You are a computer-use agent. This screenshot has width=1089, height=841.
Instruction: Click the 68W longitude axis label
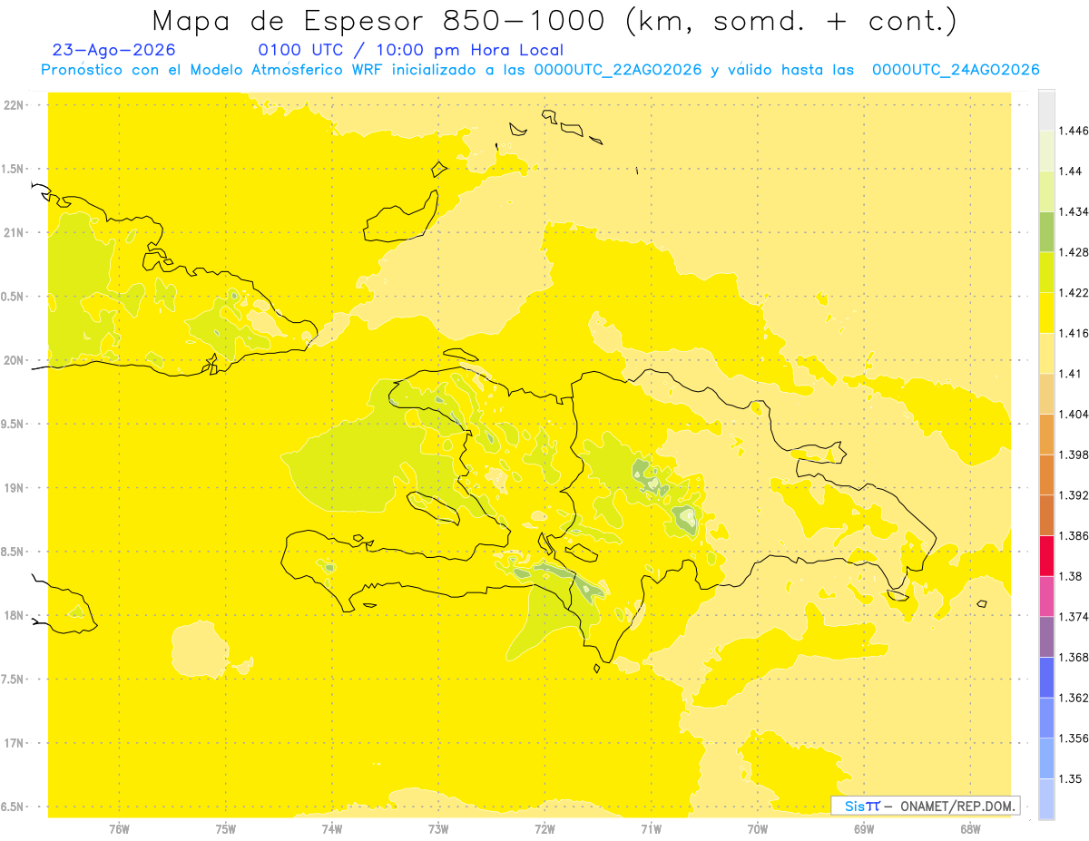click(x=970, y=829)
